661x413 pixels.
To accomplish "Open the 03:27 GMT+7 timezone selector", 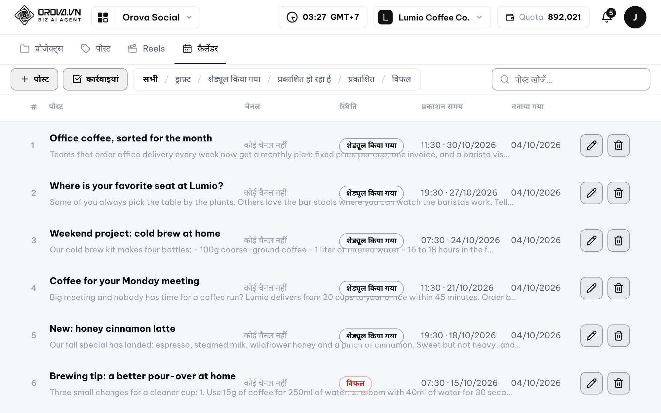I will [323, 17].
